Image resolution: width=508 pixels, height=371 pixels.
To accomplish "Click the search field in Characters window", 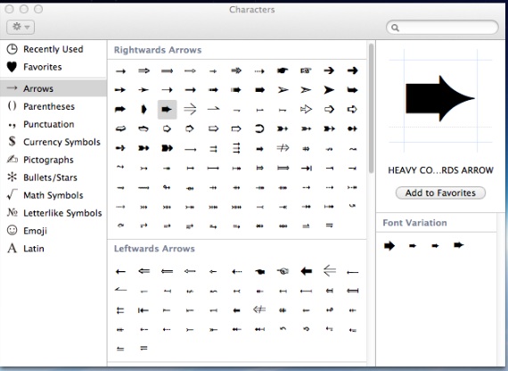I will (442, 28).
